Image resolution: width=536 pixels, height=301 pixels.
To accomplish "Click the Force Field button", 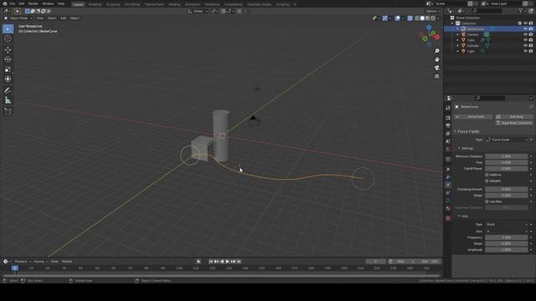I will click(473, 117).
